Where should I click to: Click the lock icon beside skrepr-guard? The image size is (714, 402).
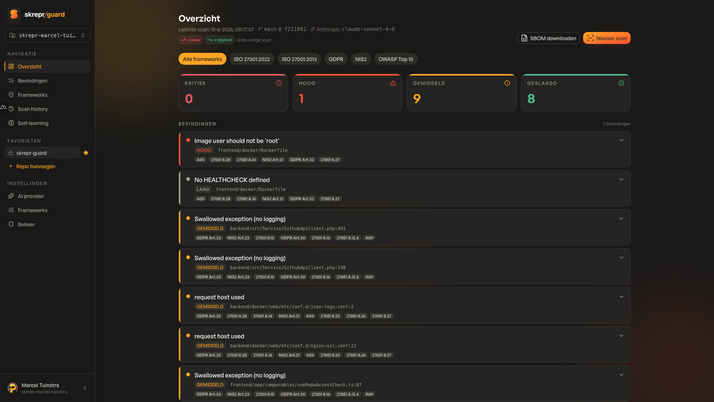[x=11, y=153]
